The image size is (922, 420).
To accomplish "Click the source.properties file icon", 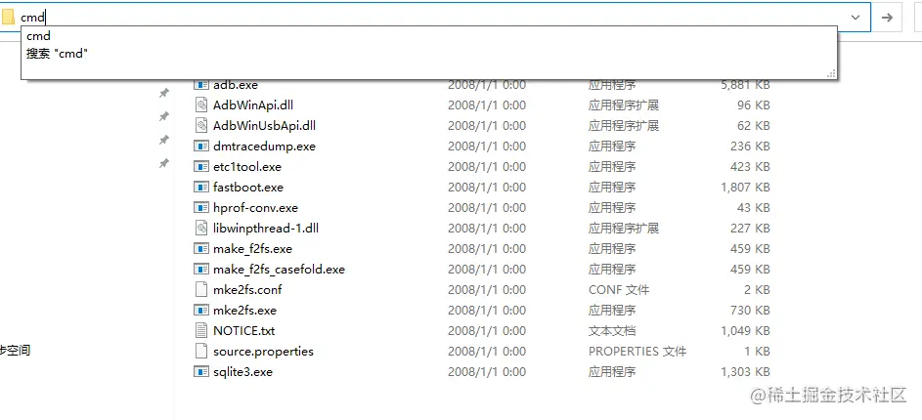I will coord(201,352).
